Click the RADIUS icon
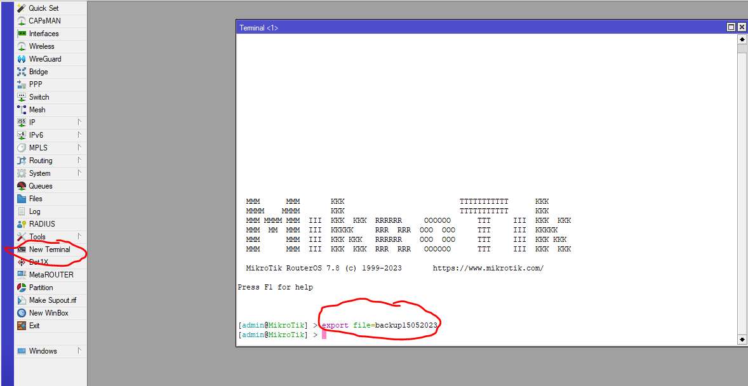Viewport: 748px width, 386px height. (22, 224)
